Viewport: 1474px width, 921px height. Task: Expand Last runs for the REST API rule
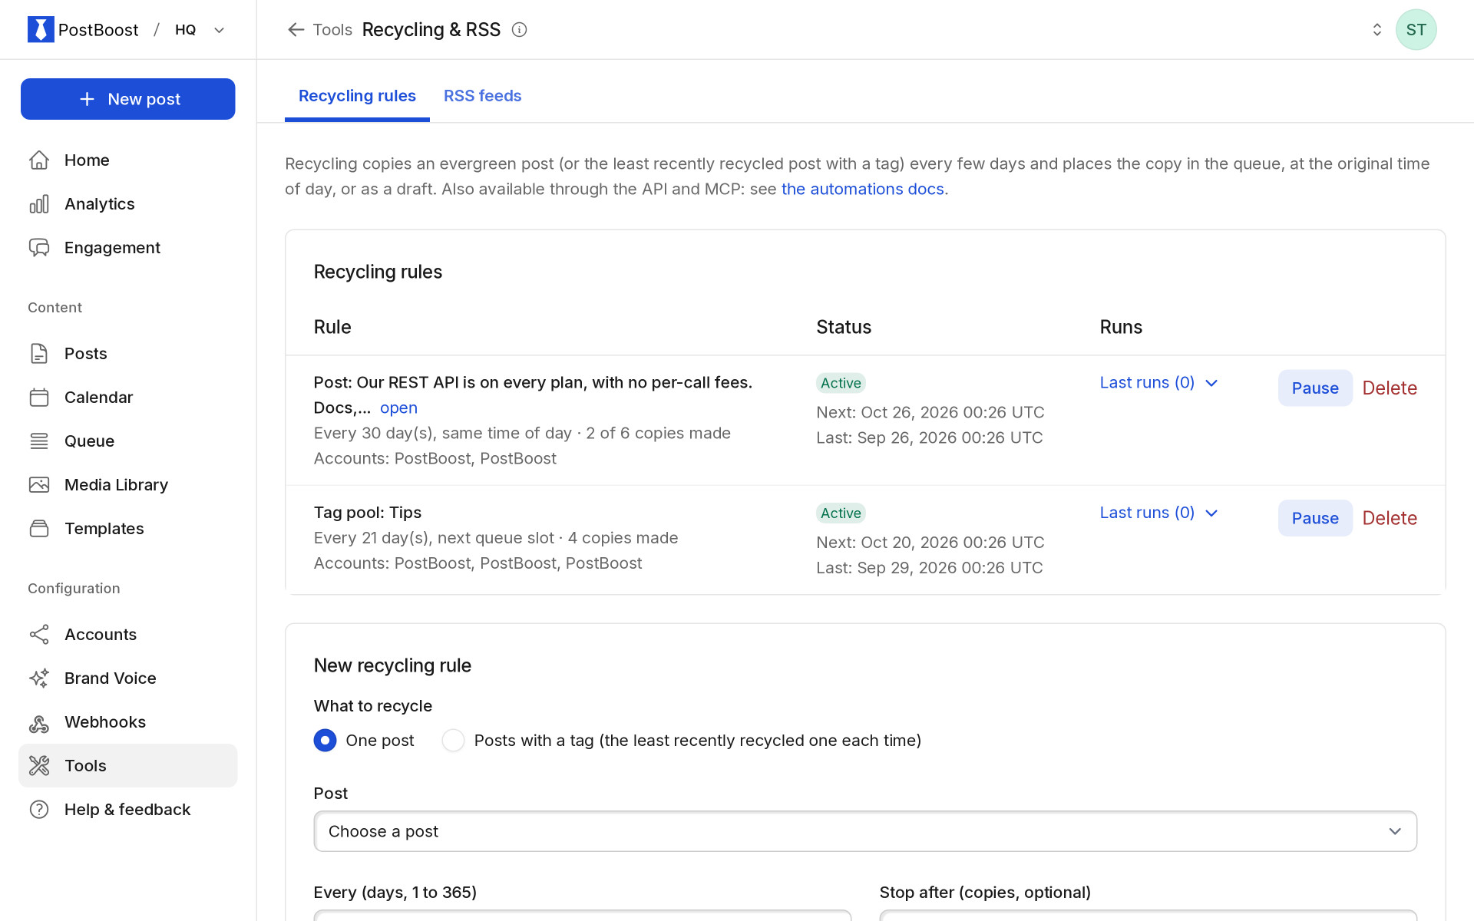click(x=1158, y=382)
